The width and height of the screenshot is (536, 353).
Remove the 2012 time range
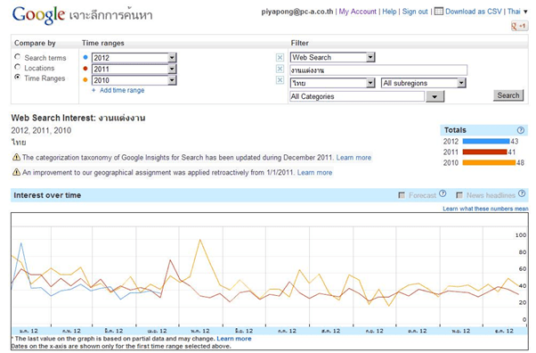pos(280,58)
